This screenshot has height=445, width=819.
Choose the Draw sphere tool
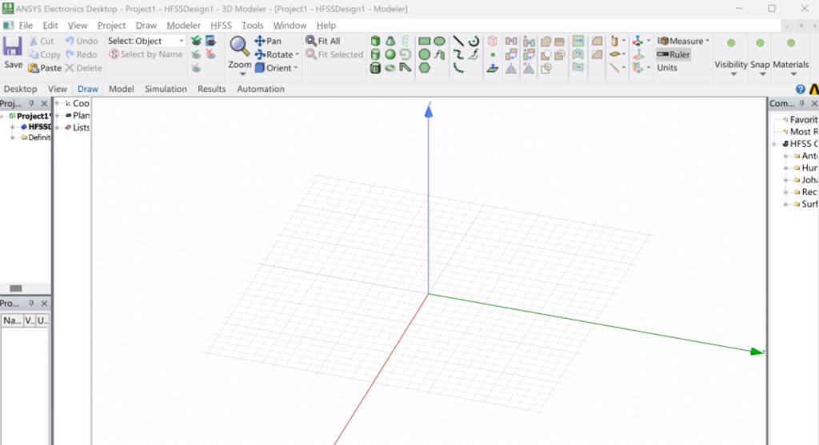390,54
